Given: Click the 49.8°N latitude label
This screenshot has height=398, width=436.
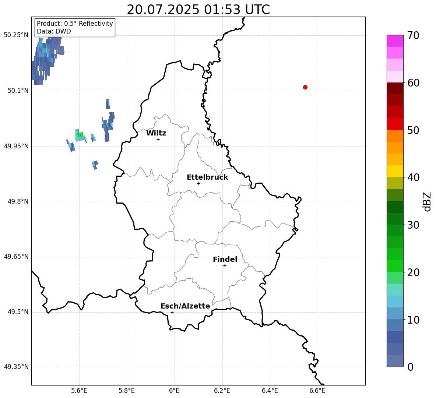Looking at the screenshot, I should (18, 201).
